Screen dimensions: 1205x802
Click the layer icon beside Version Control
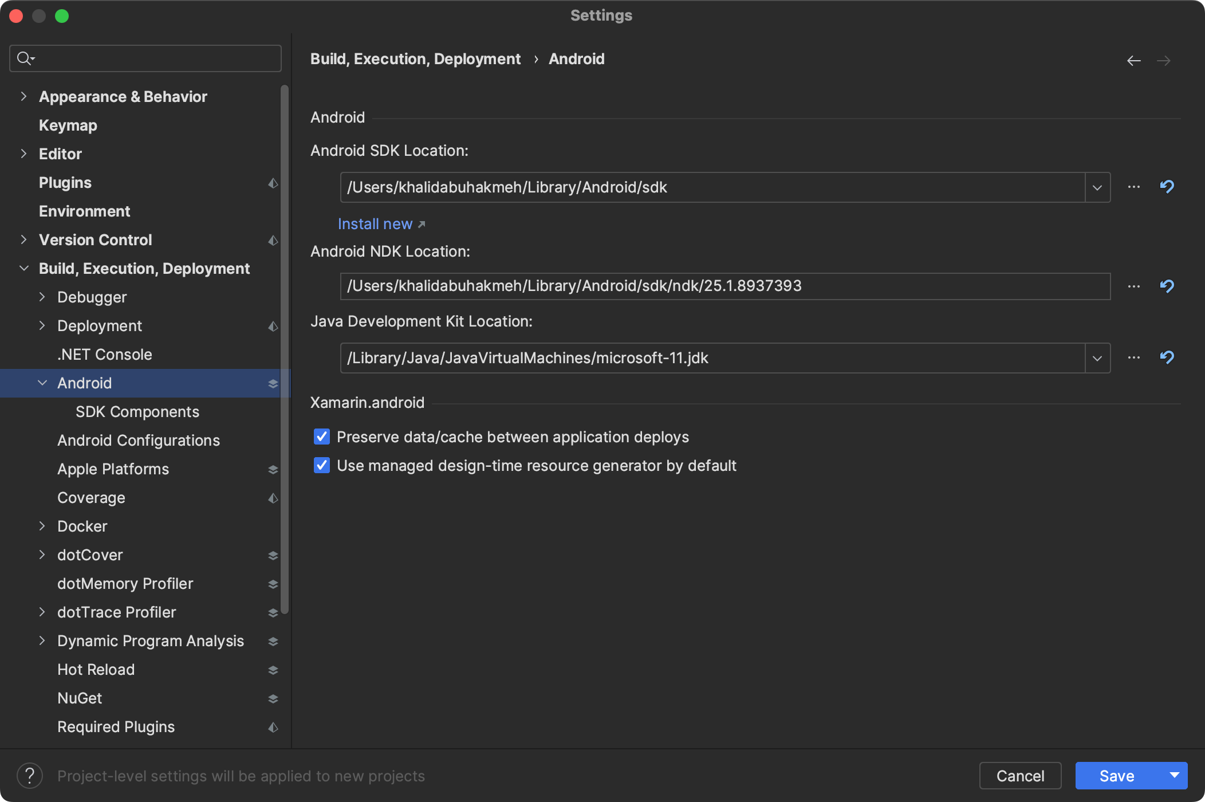point(273,240)
